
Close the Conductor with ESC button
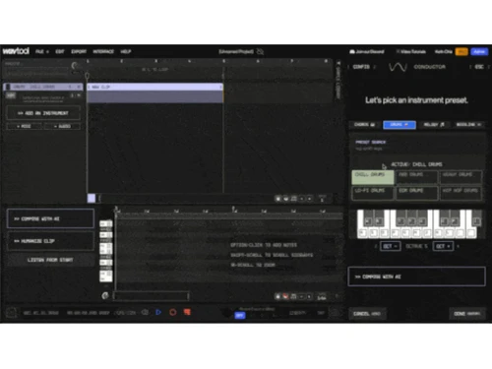(479, 67)
